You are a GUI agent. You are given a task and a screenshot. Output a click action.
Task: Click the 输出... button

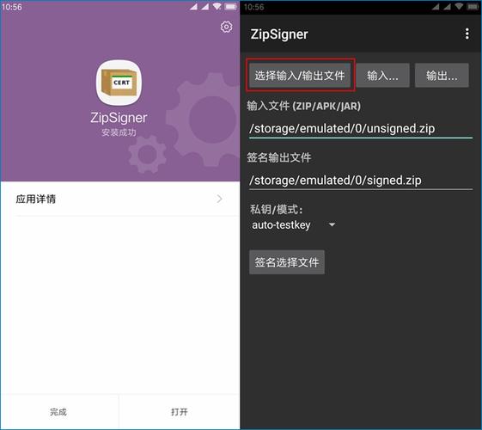[x=442, y=76]
